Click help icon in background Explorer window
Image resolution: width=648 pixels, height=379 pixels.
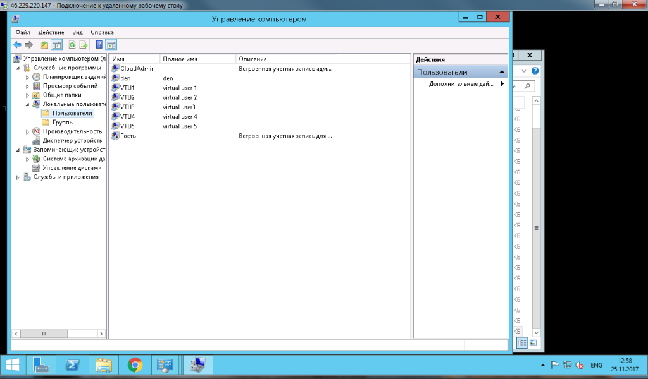pyautogui.click(x=535, y=71)
